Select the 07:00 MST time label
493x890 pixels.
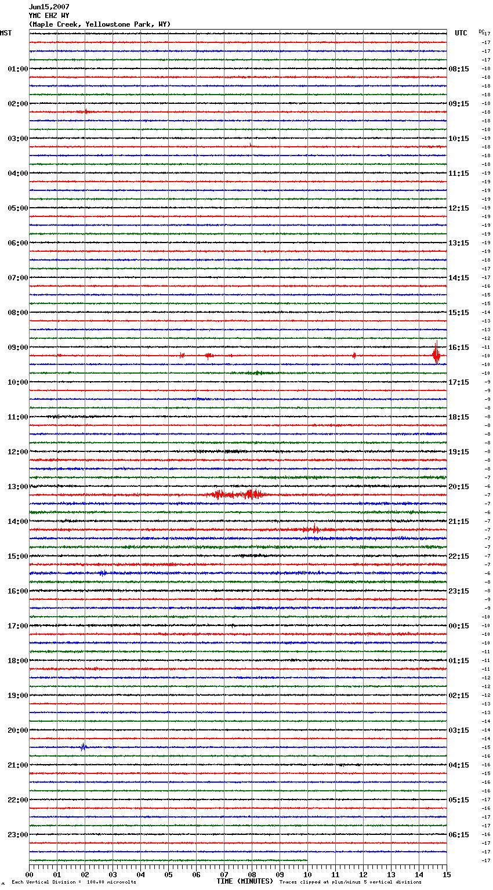tap(18, 278)
